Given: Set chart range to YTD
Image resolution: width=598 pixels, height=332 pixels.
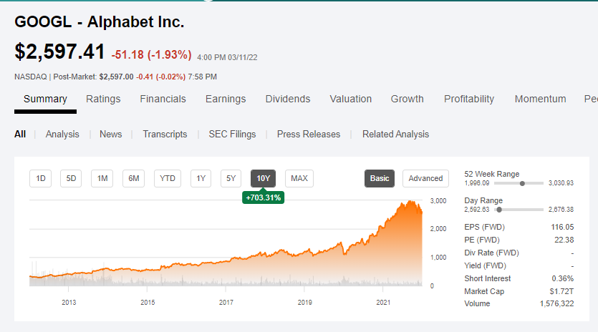Looking at the screenshot, I should 168,178.
